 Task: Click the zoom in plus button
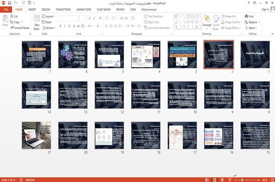click(x=258, y=180)
